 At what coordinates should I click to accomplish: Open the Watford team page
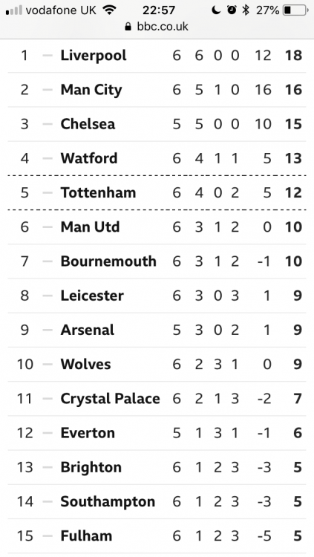pyautogui.click(x=89, y=158)
